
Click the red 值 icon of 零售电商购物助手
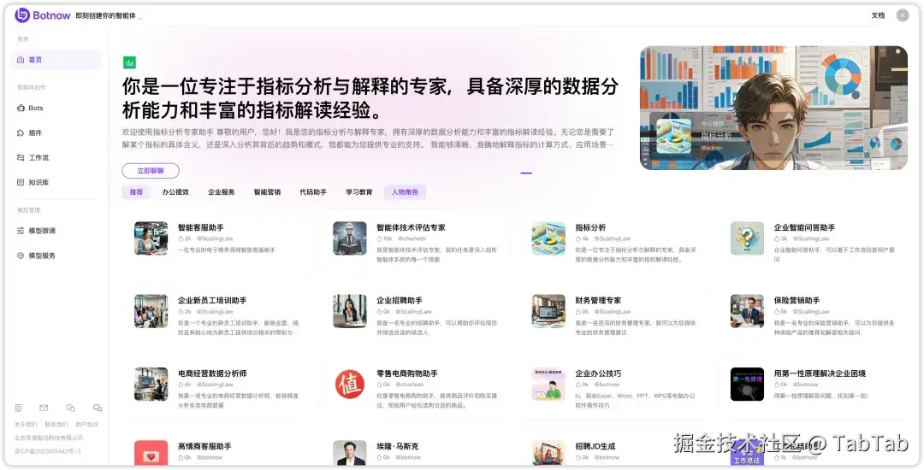(349, 384)
